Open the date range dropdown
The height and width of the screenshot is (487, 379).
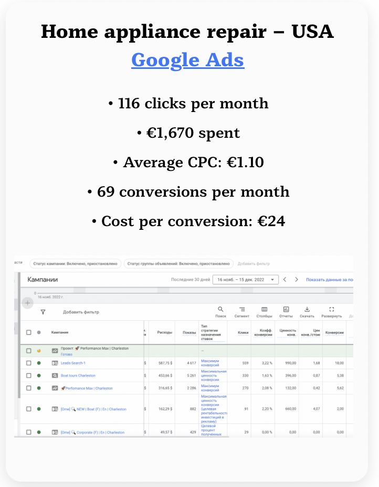tap(245, 280)
